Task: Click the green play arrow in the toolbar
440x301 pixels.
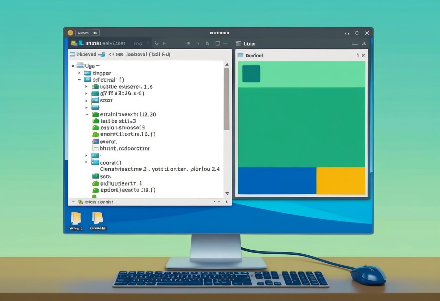Action: point(164,43)
